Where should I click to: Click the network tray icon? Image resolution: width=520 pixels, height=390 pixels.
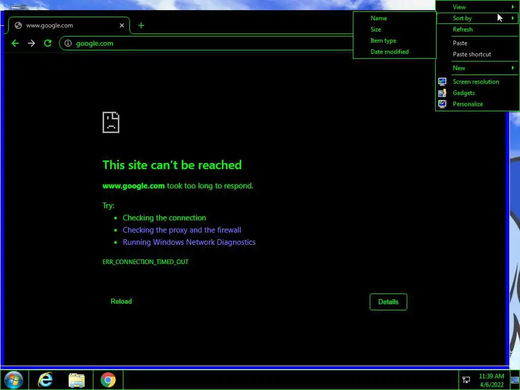point(466,380)
